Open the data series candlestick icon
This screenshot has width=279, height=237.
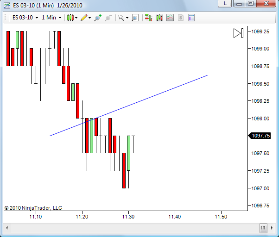pyautogui.click(x=159, y=18)
